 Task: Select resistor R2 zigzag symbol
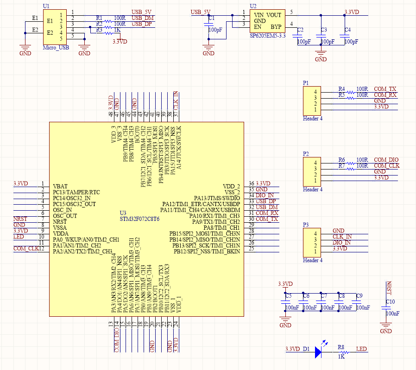[108, 27]
